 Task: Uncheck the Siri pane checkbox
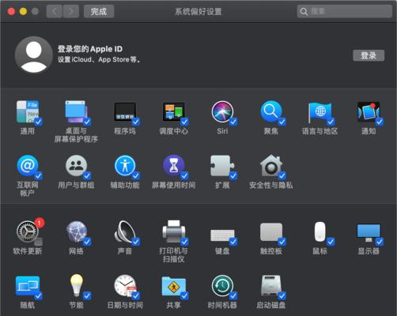pos(233,122)
